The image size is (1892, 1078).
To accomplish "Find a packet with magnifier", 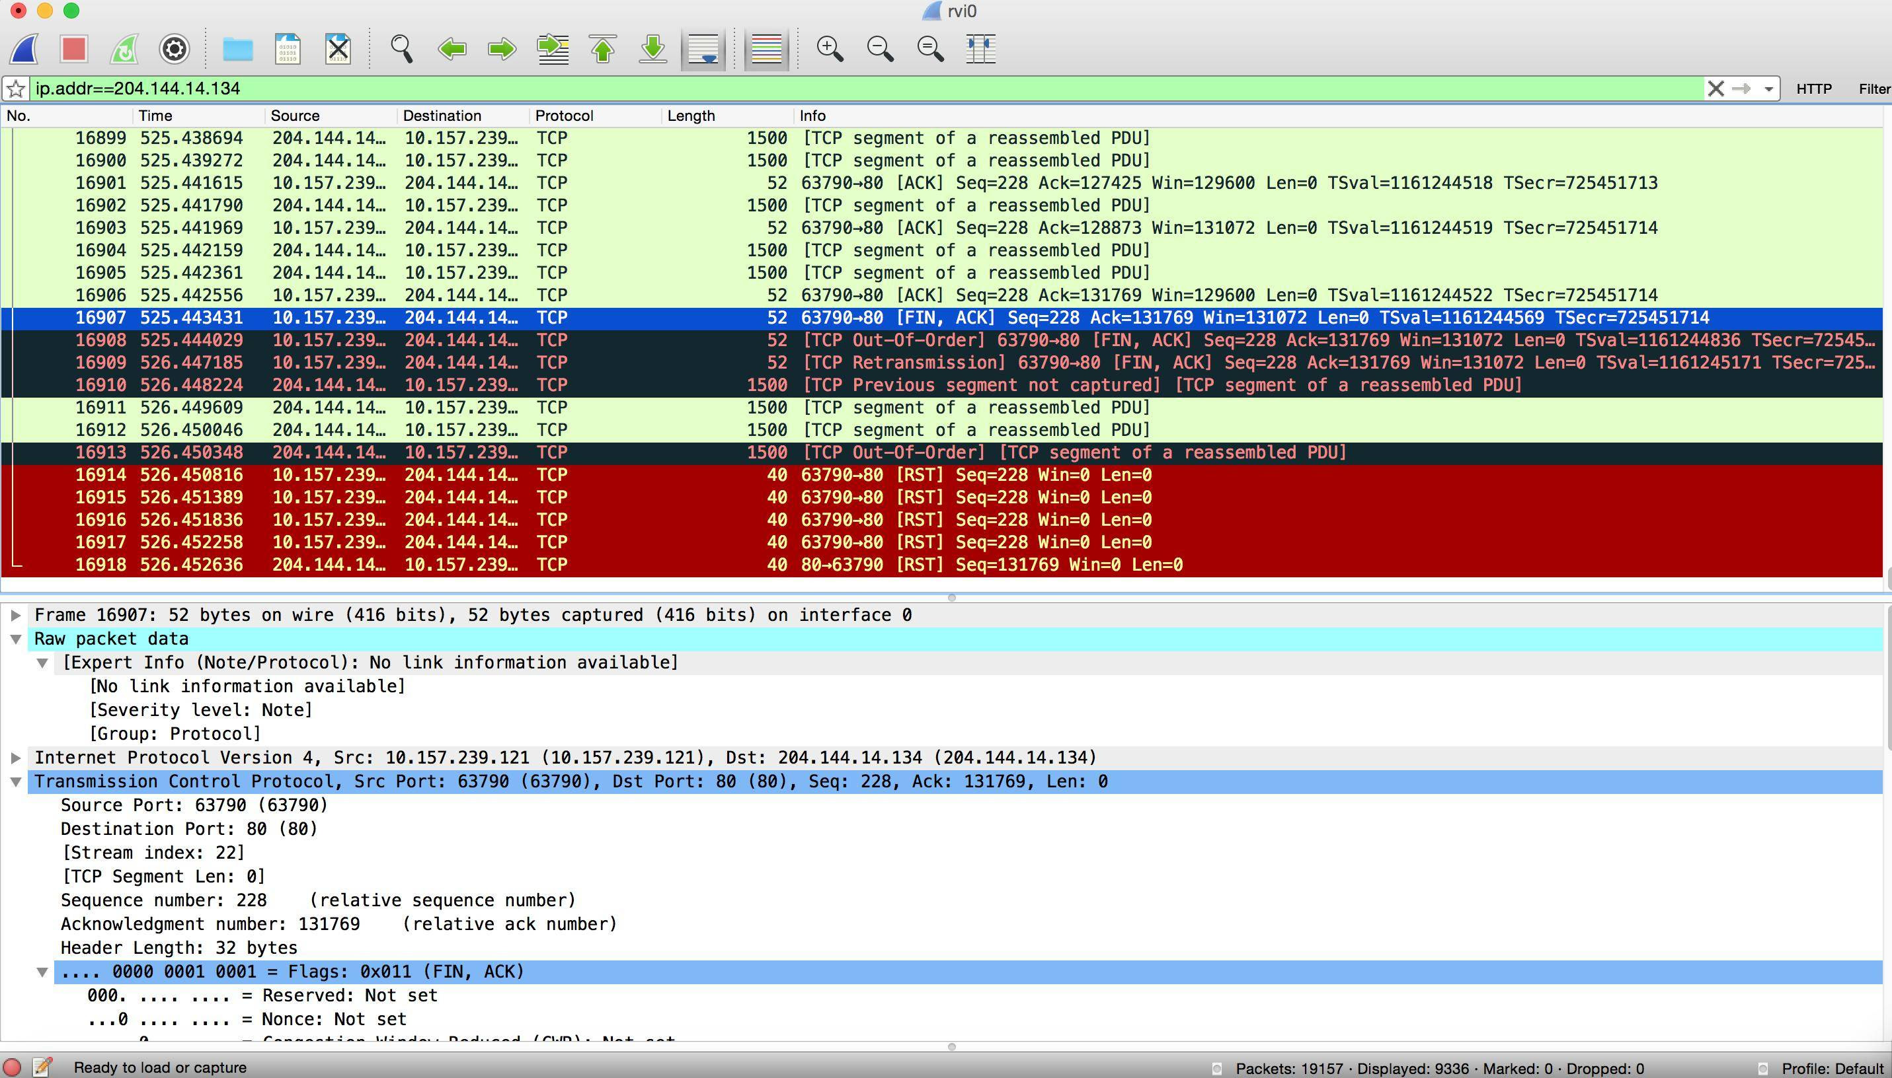I will click(x=401, y=50).
